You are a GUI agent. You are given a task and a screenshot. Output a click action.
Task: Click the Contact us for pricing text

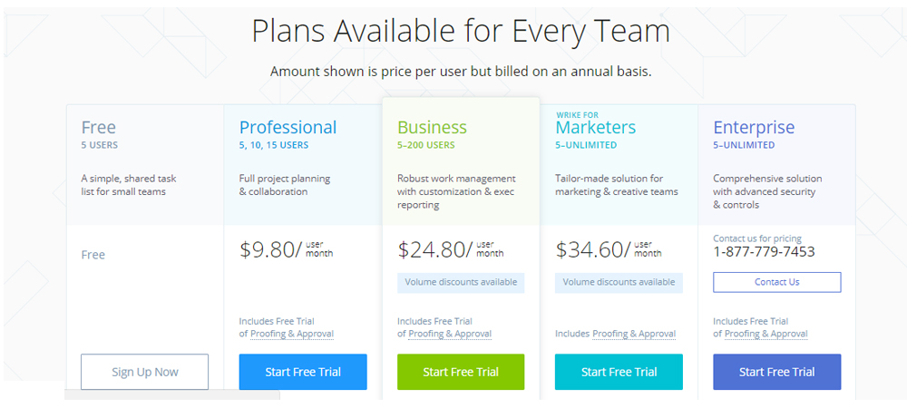pos(757,238)
